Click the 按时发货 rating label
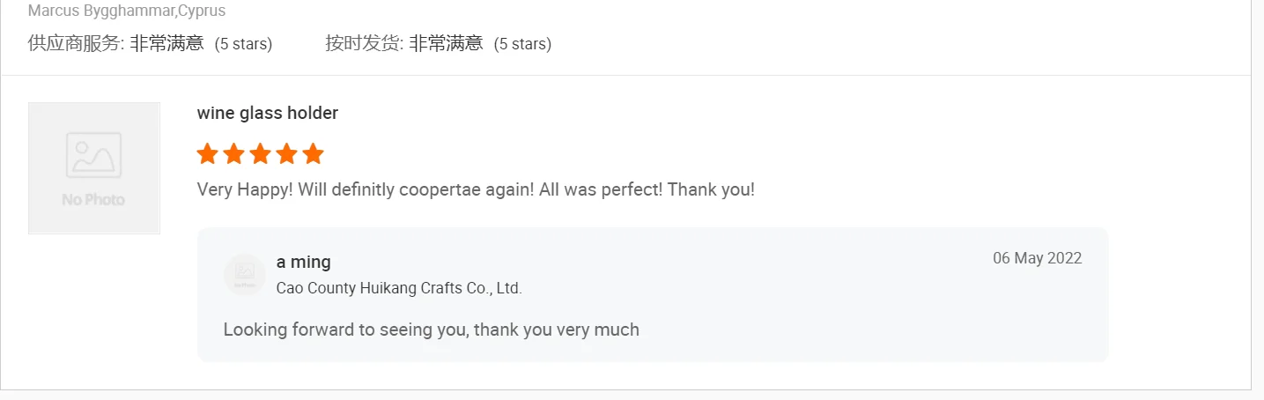Image resolution: width=1264 pixels, height=400 pixels. coord(364,43)
